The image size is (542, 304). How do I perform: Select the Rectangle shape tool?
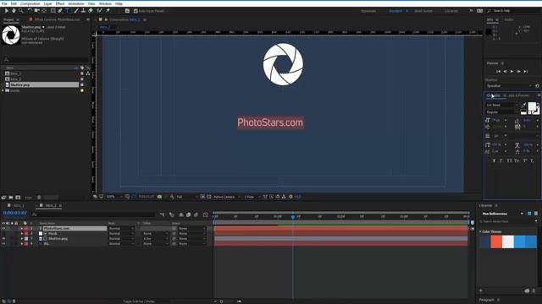[53, 11]
